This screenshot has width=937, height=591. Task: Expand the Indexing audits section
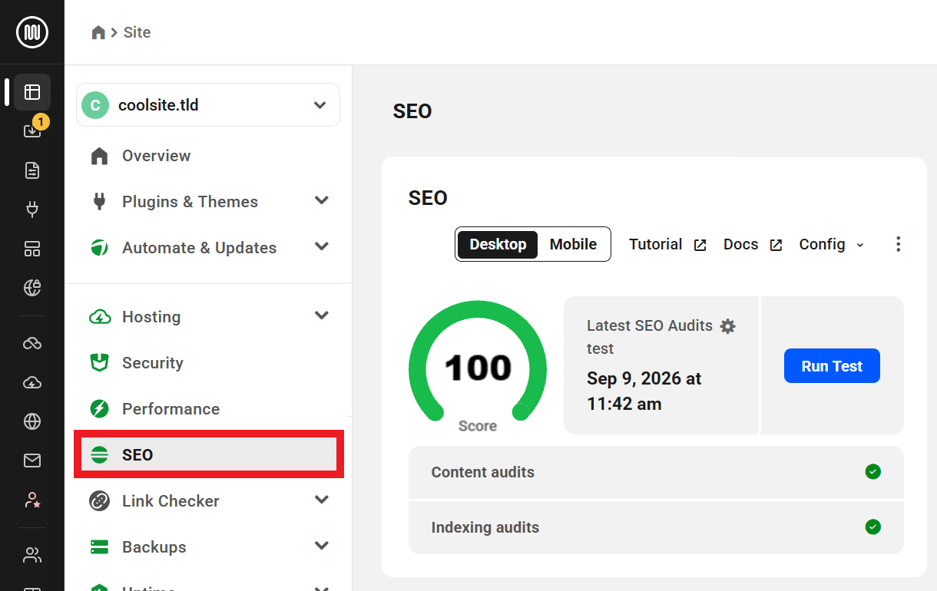(x=656, y=527)
